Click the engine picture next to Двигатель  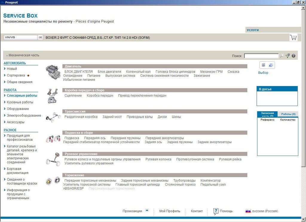click(53, 72)
